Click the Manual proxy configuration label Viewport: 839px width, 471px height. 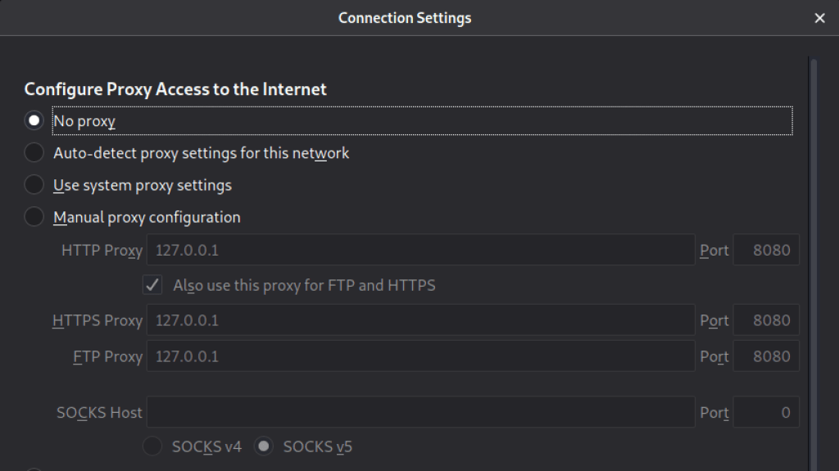pos(147,217)
